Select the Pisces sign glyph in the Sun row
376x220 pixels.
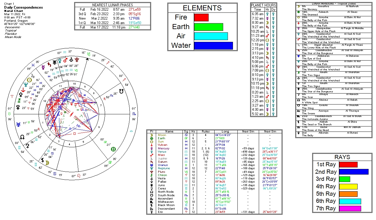[186, 142]
